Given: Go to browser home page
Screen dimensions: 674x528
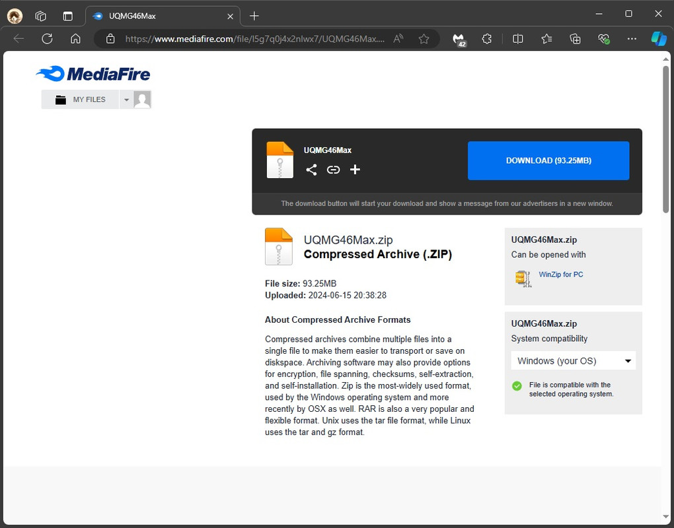Looking at the screenshot, I should tap(75, 39).
